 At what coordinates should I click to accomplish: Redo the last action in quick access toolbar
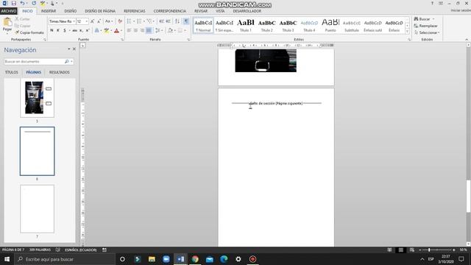pyautogui.click(x=34, y=3)
